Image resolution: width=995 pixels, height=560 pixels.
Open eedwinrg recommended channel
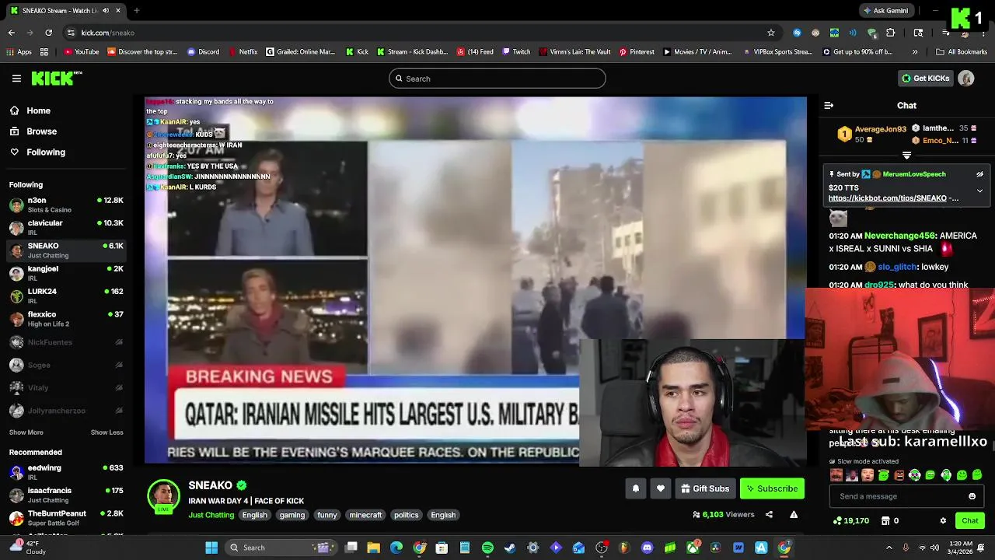click(66, 473)
